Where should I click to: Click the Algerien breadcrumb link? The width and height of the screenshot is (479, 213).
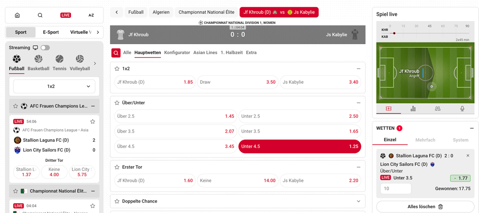tap(161, 12)
